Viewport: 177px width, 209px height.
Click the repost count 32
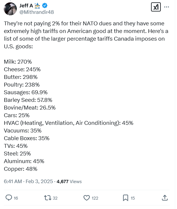coord(55,198)
